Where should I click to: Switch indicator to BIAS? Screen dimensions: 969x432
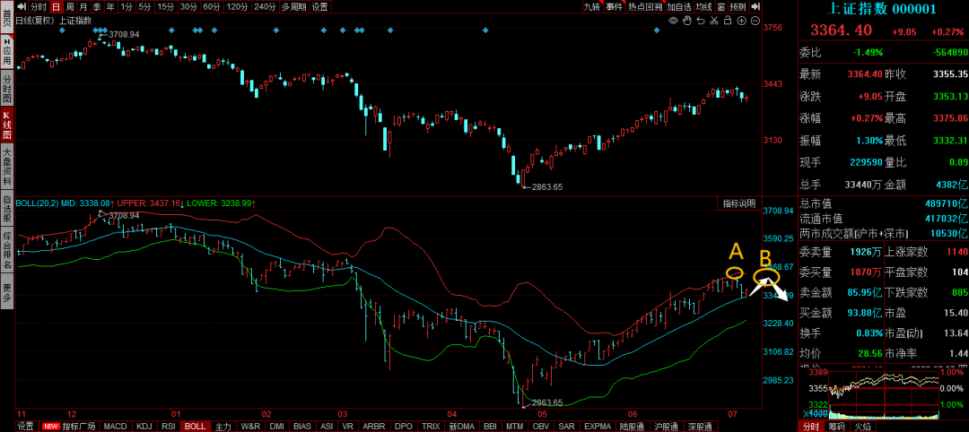tap(303, 427)
